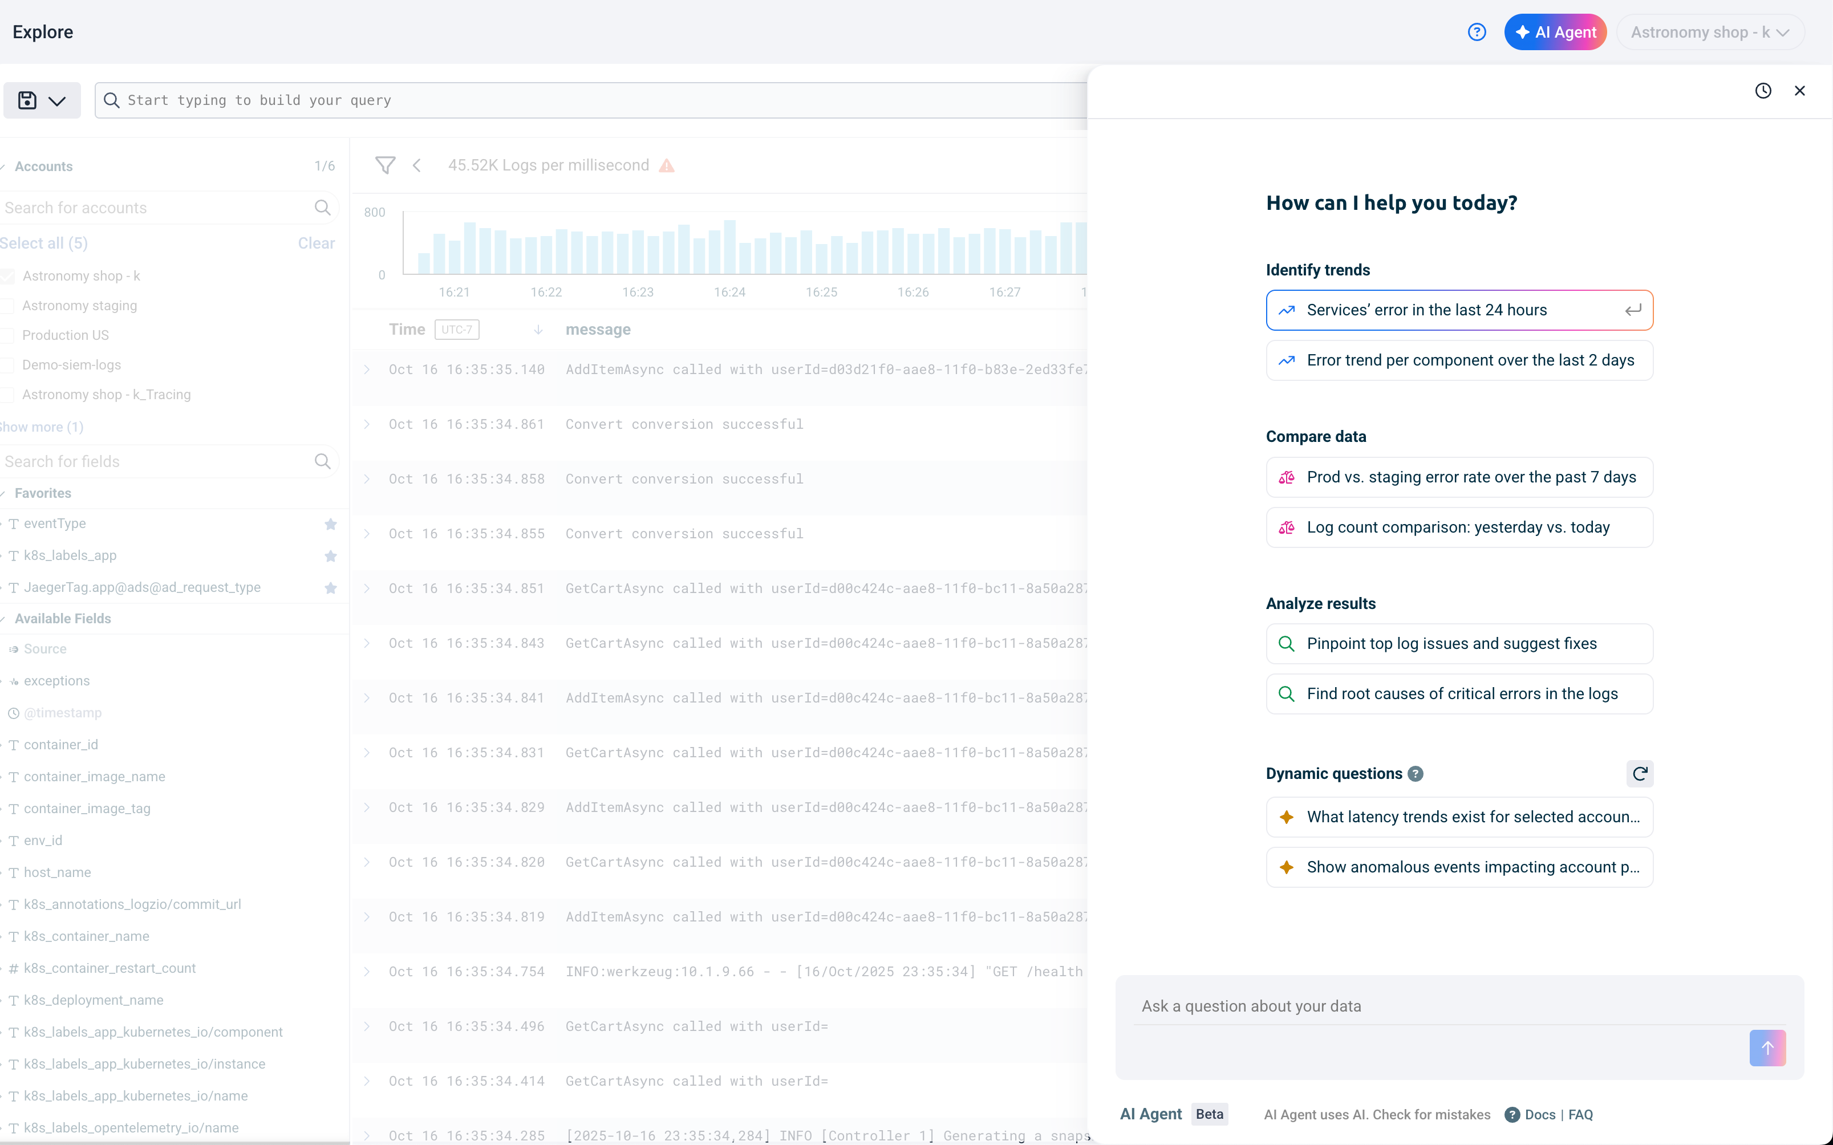Expand the 16:35:35.140 AddItemAsync log row

[367, 370]
